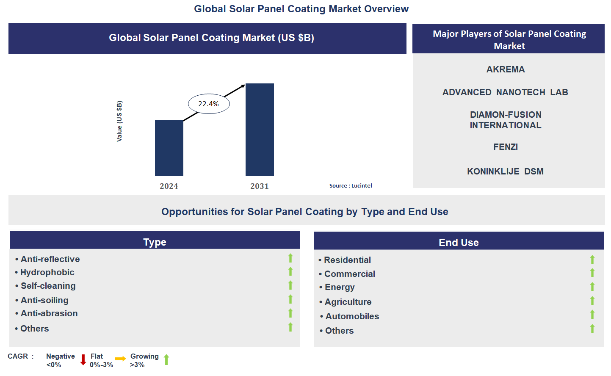
Task: Click the green arrow in Automobiles row
Action: click(592, 315)
